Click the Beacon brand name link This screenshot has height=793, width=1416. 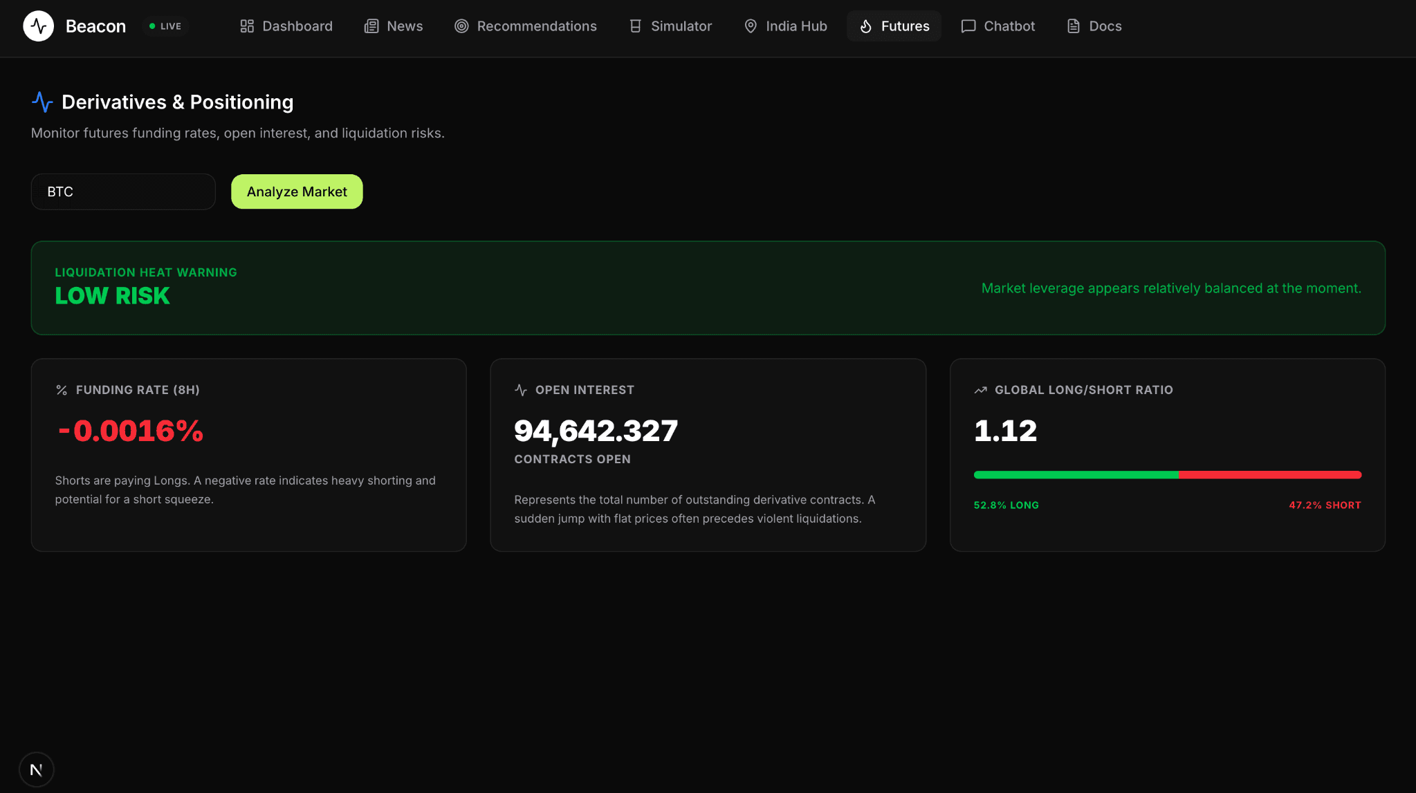click(95, 26)
